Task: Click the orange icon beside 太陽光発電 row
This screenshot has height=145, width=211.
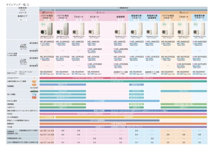Action: 34,81
